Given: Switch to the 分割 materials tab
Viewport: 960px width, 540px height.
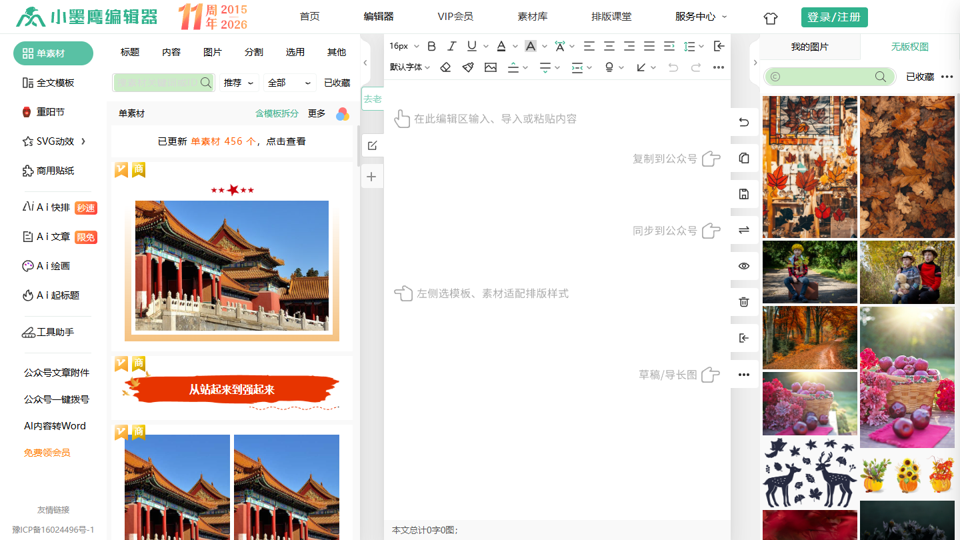Looking at the screenshot, I should click(x=254, y=52).
